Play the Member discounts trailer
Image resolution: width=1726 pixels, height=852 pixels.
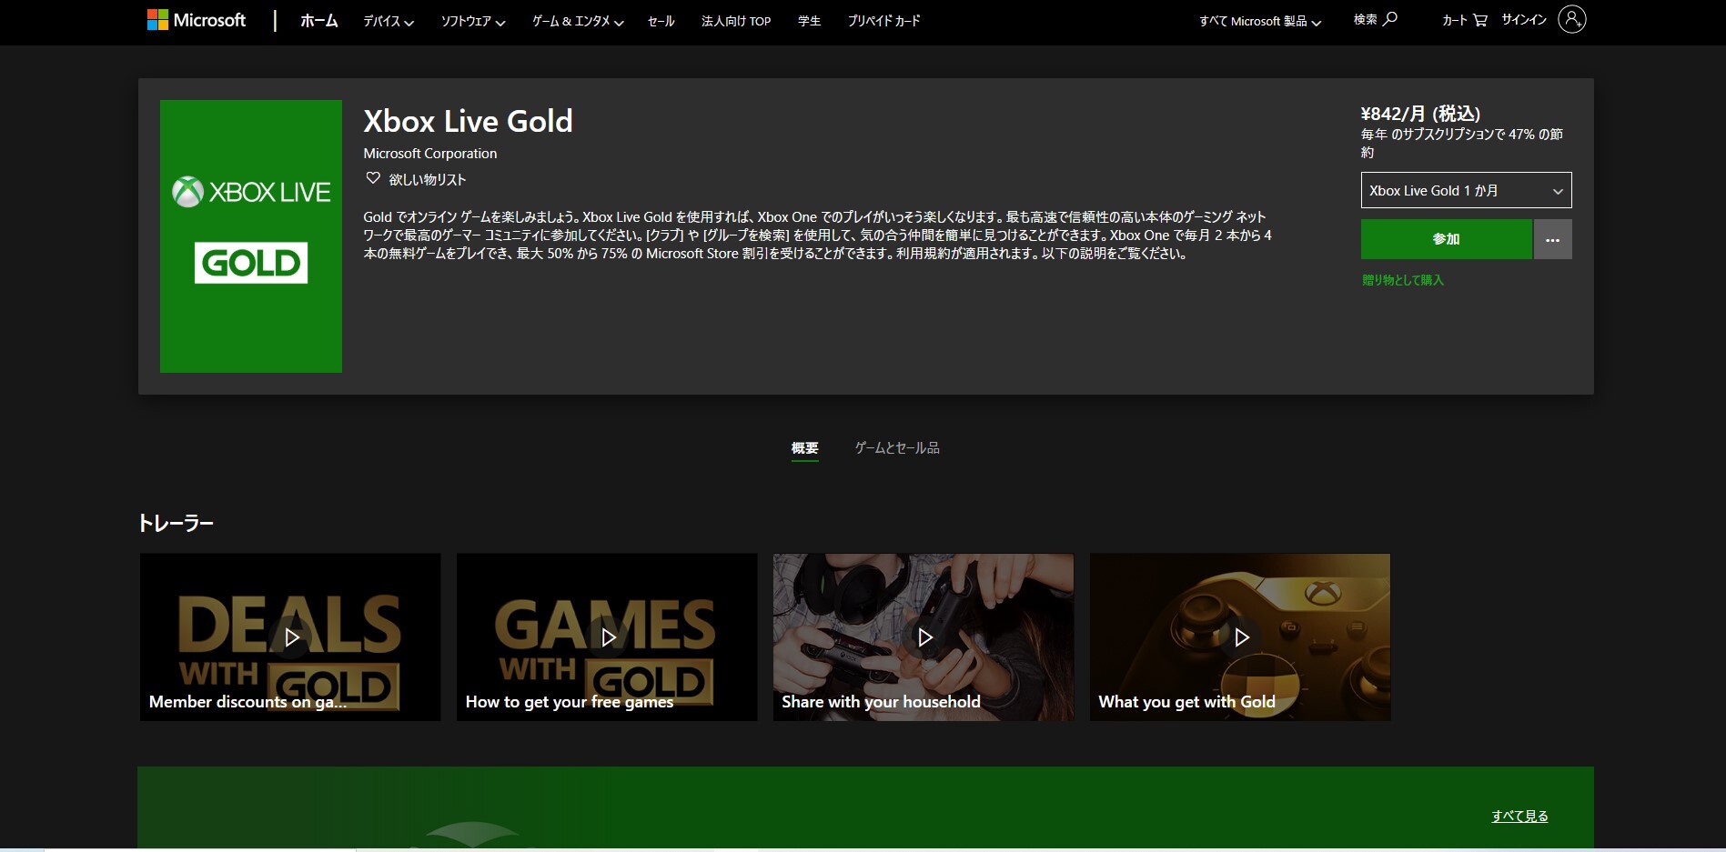(290, 637)
